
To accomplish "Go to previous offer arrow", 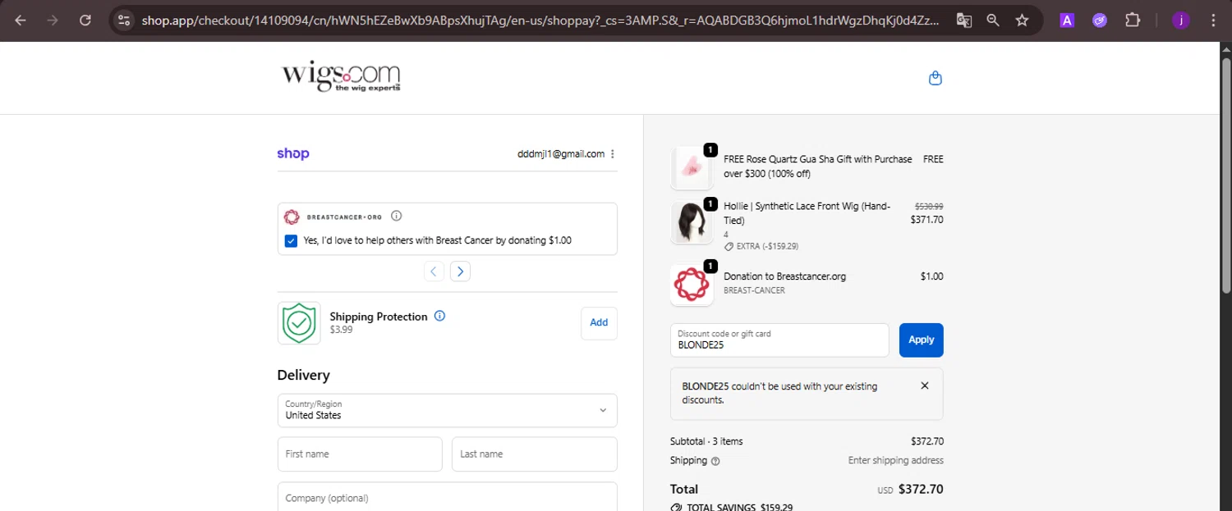I will (434, 271).
